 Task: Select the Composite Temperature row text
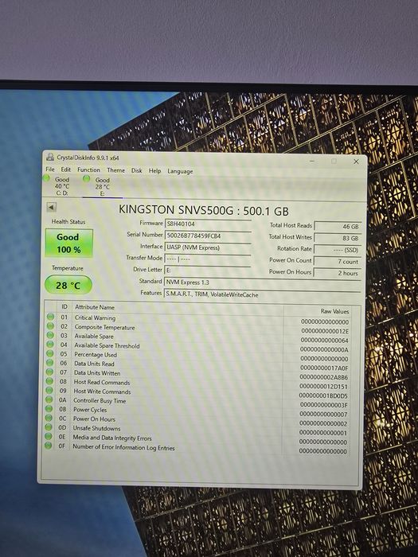104,328
